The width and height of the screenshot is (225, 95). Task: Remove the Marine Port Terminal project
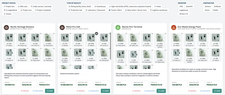(136, 91)
